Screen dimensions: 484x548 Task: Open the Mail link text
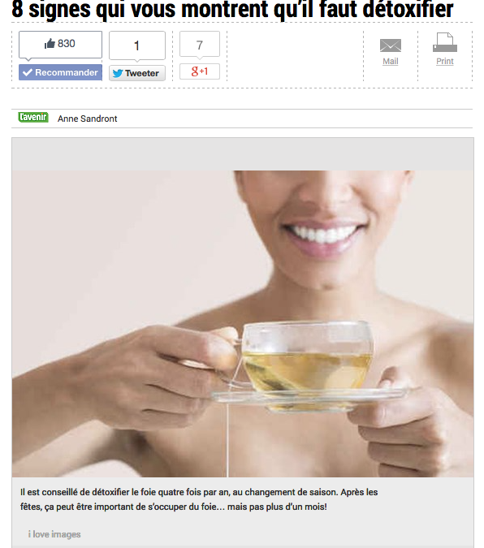coord(391,61)
